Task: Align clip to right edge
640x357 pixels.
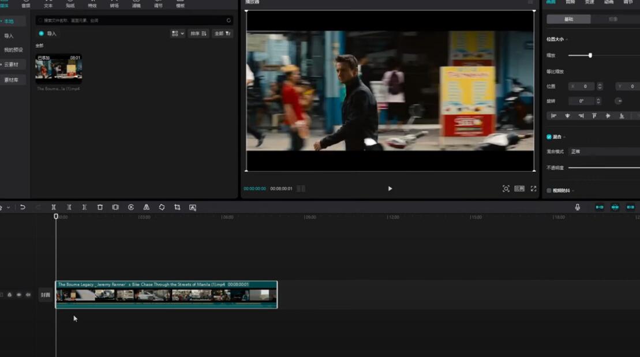Action: 581,116
